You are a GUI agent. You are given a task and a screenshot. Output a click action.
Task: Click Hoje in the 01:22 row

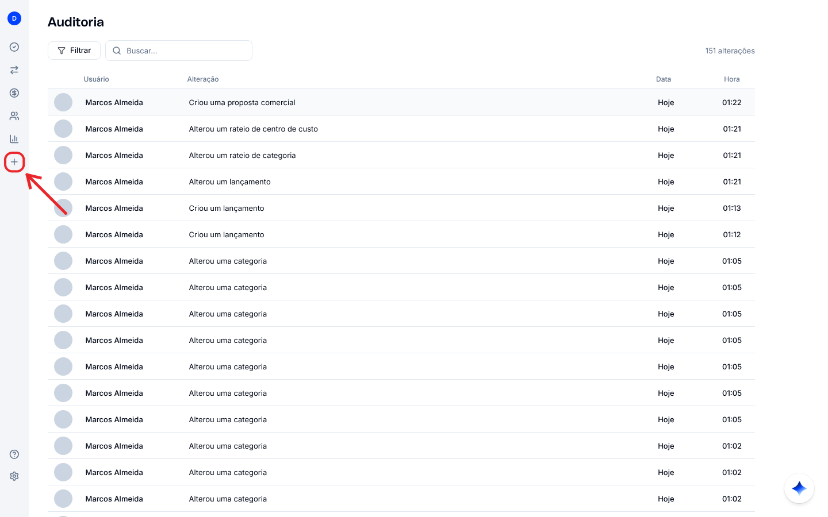(666, 102)
